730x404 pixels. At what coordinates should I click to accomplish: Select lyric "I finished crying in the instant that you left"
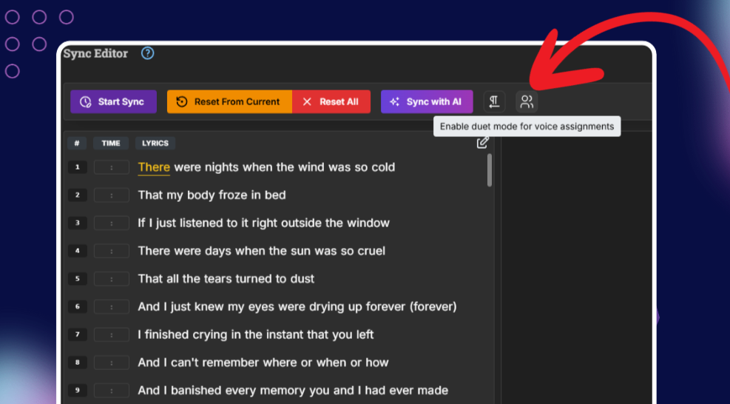pos(256,334)
